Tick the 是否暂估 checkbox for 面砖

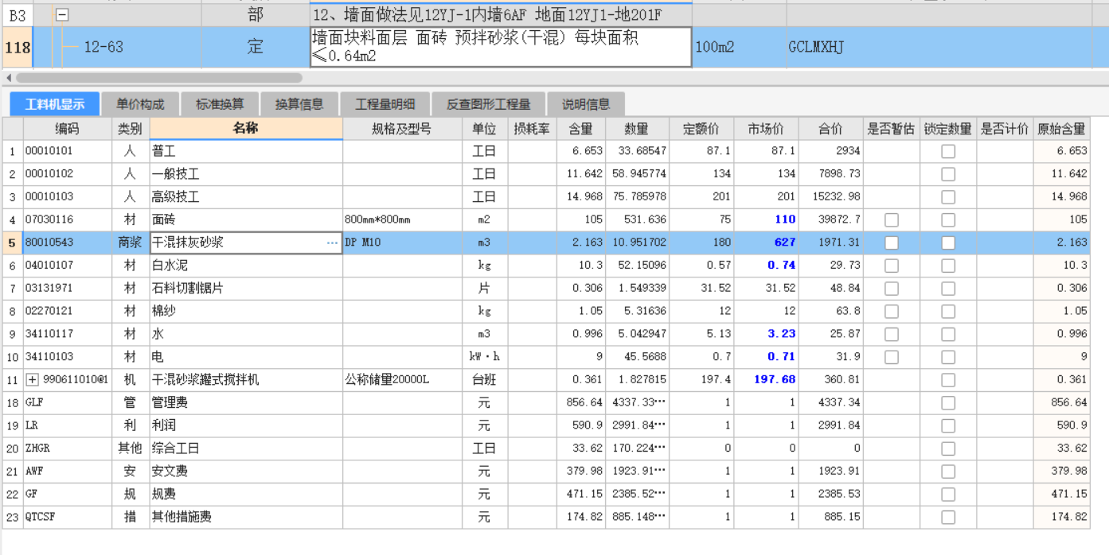click(892, 220)
